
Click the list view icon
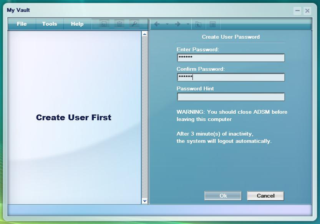[x=213, y=24]
